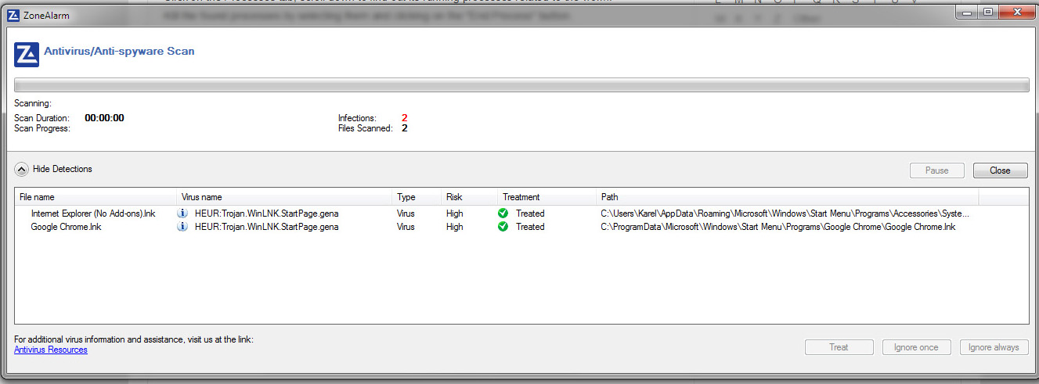Click green Treated checkmark for Google Chrome row
This screenshot has width=1039, height=384.
click(x=503, y=227)
